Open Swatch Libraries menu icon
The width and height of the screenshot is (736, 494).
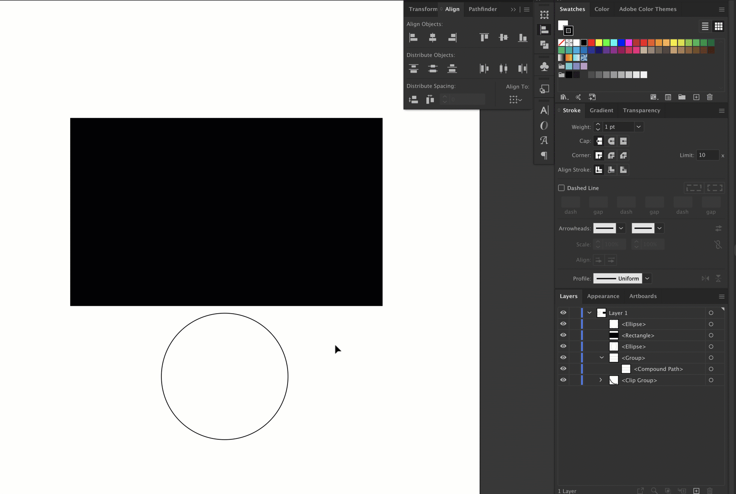pyautogui.click(x=564, y=97)
